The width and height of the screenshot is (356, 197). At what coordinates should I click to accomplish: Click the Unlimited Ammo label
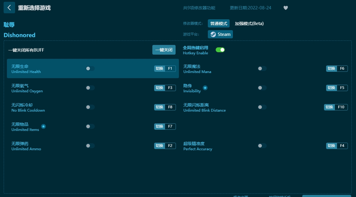pyautogui.click(x=26, y=149)
